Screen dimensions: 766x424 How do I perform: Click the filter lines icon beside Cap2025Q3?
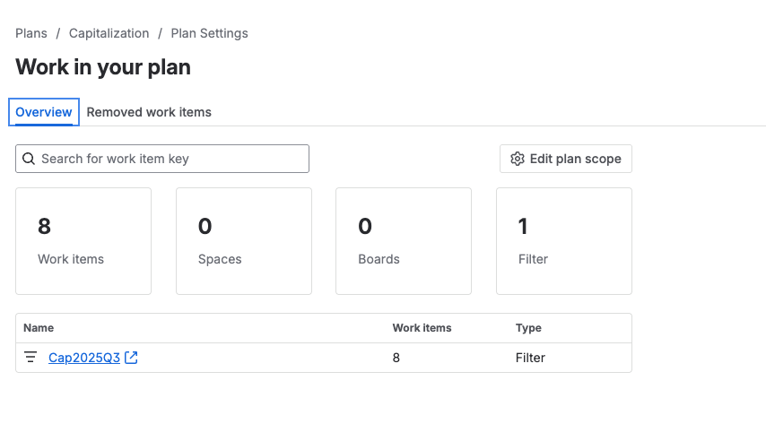[30, 358]
